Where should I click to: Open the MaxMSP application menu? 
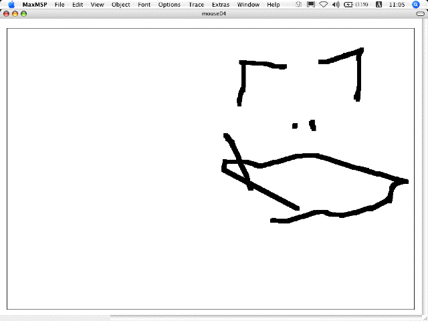coord(35,5)
